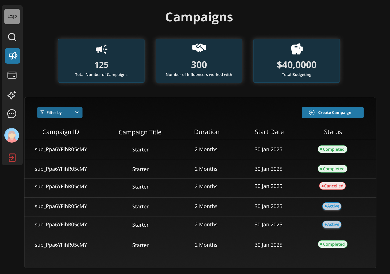Click the Logo placeholder in sidebar
The width and height of the screenshot is (390, 274).
pyautogui.click(x=12, y=16)
